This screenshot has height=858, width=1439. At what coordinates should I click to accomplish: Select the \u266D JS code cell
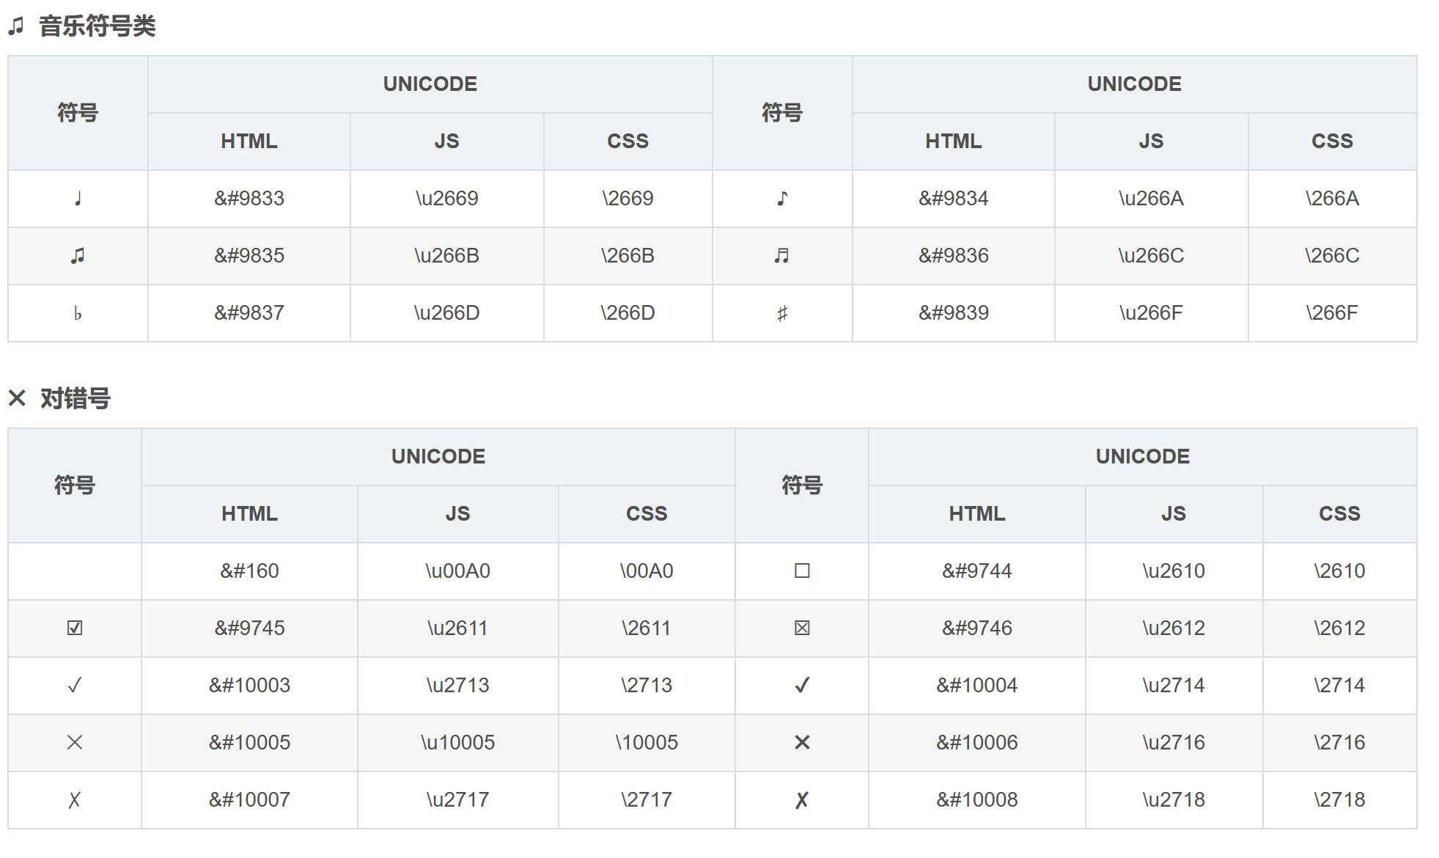[x=447, y=313]
